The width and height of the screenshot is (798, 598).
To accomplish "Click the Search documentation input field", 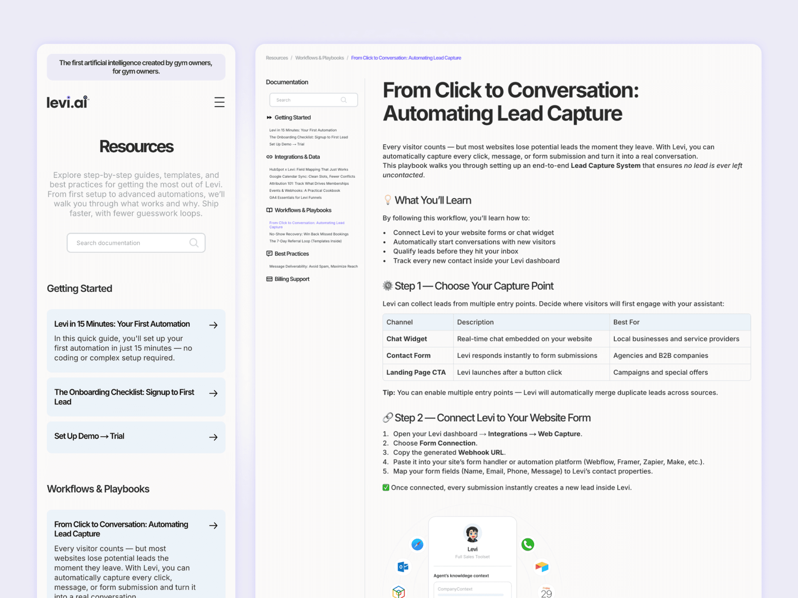I will point(136,243).
